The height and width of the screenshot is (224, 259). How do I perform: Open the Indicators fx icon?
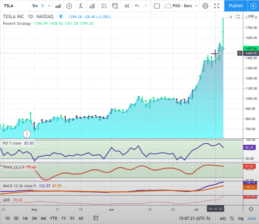point(81,6)
